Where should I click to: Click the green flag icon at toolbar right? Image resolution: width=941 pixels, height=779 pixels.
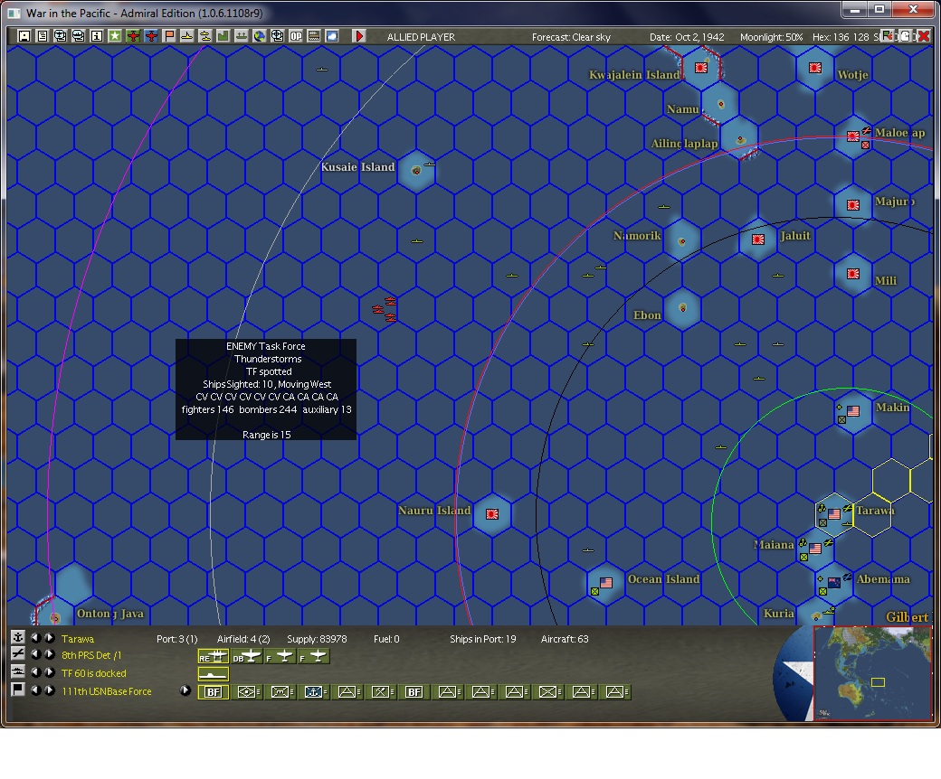[x=888, y=36]
